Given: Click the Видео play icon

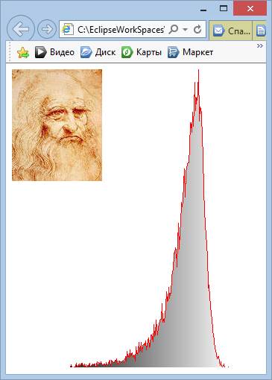Looking at the screenshot, I should coord(41,52).
